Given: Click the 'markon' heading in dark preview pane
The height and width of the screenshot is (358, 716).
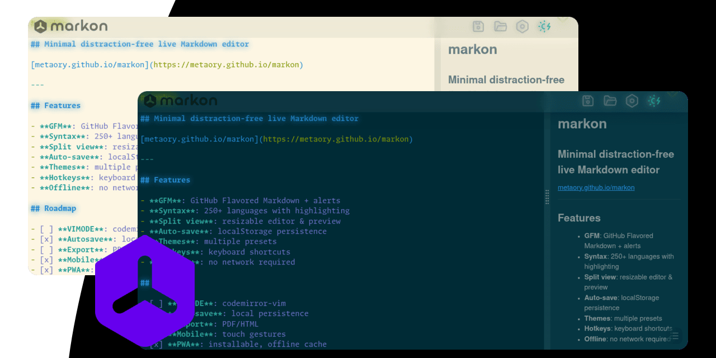Looking at the screenshot, I should pyautogui.click(x=582, y=124).
